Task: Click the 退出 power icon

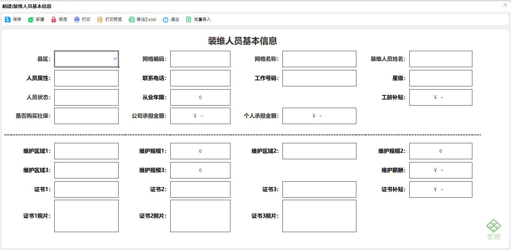Action: 165,20
